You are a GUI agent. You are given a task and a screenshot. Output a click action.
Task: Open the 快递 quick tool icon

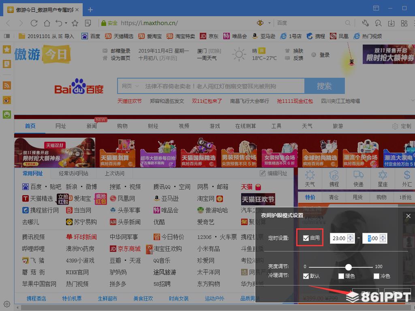(x=358, y=179)
